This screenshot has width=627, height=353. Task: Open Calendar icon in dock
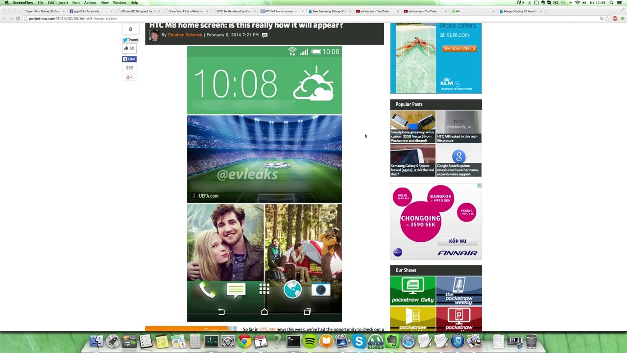(261, 341)
